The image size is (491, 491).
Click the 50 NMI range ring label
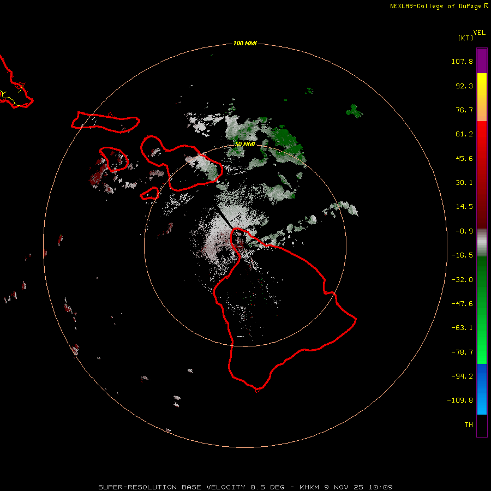coord(245,144)
